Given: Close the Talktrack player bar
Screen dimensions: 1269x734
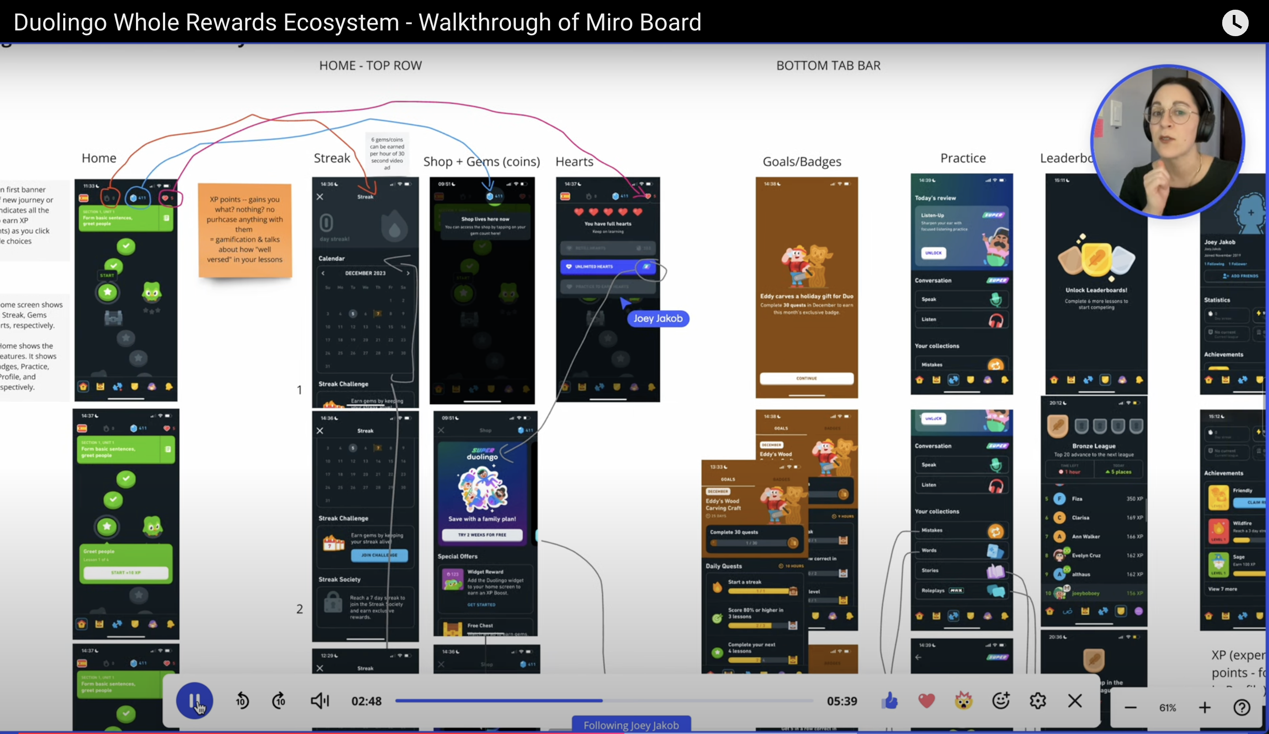Looking at the screenshot, I should pyautogui.click(x=1075, y=700).
